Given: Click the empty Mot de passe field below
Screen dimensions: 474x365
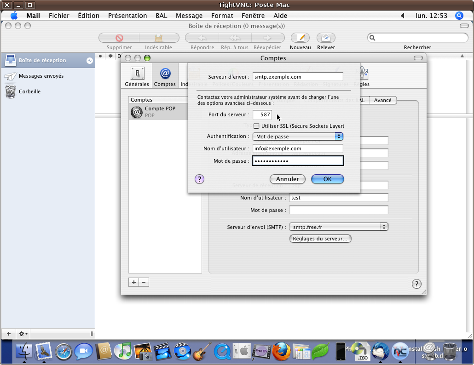Looking at the screenshot, I should (339, 210).
